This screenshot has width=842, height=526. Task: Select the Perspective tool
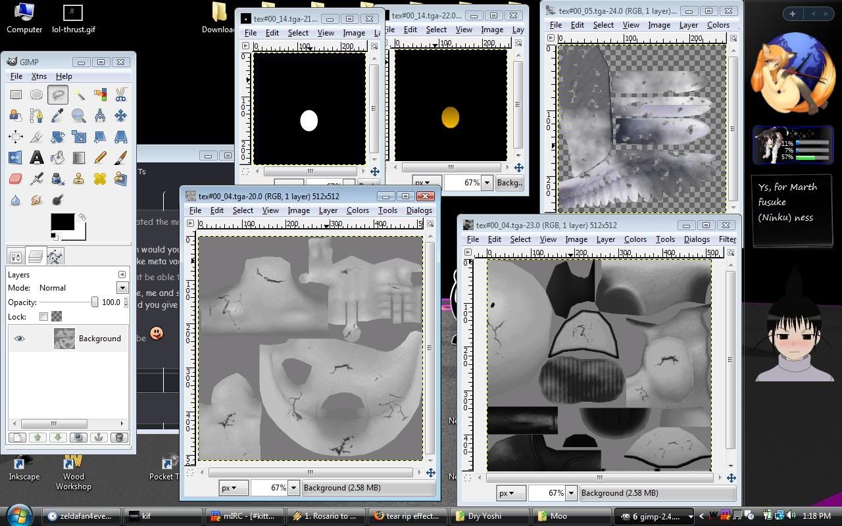(120, 137)
